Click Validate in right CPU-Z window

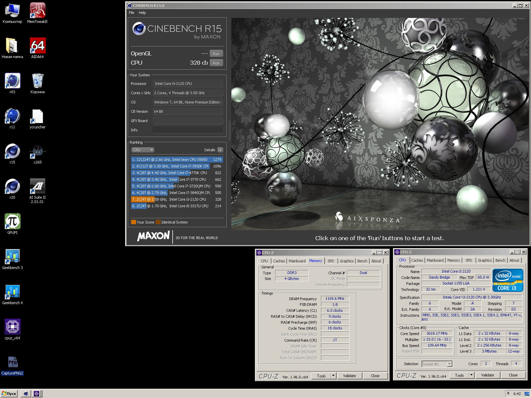coord(488,375)
